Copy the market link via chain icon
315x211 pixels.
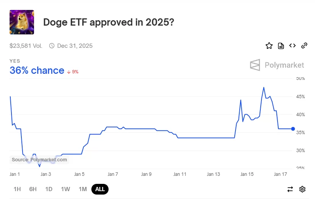[304, 46]
